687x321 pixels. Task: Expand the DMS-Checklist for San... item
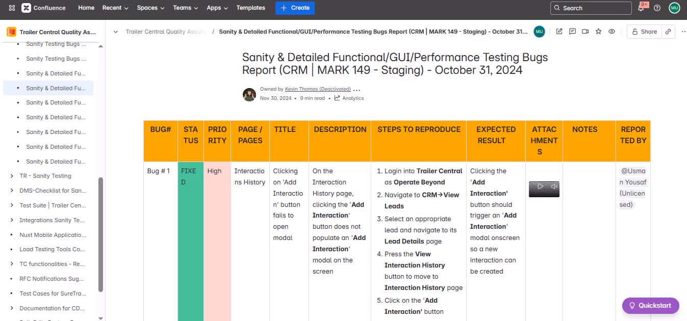pos(12,191)
